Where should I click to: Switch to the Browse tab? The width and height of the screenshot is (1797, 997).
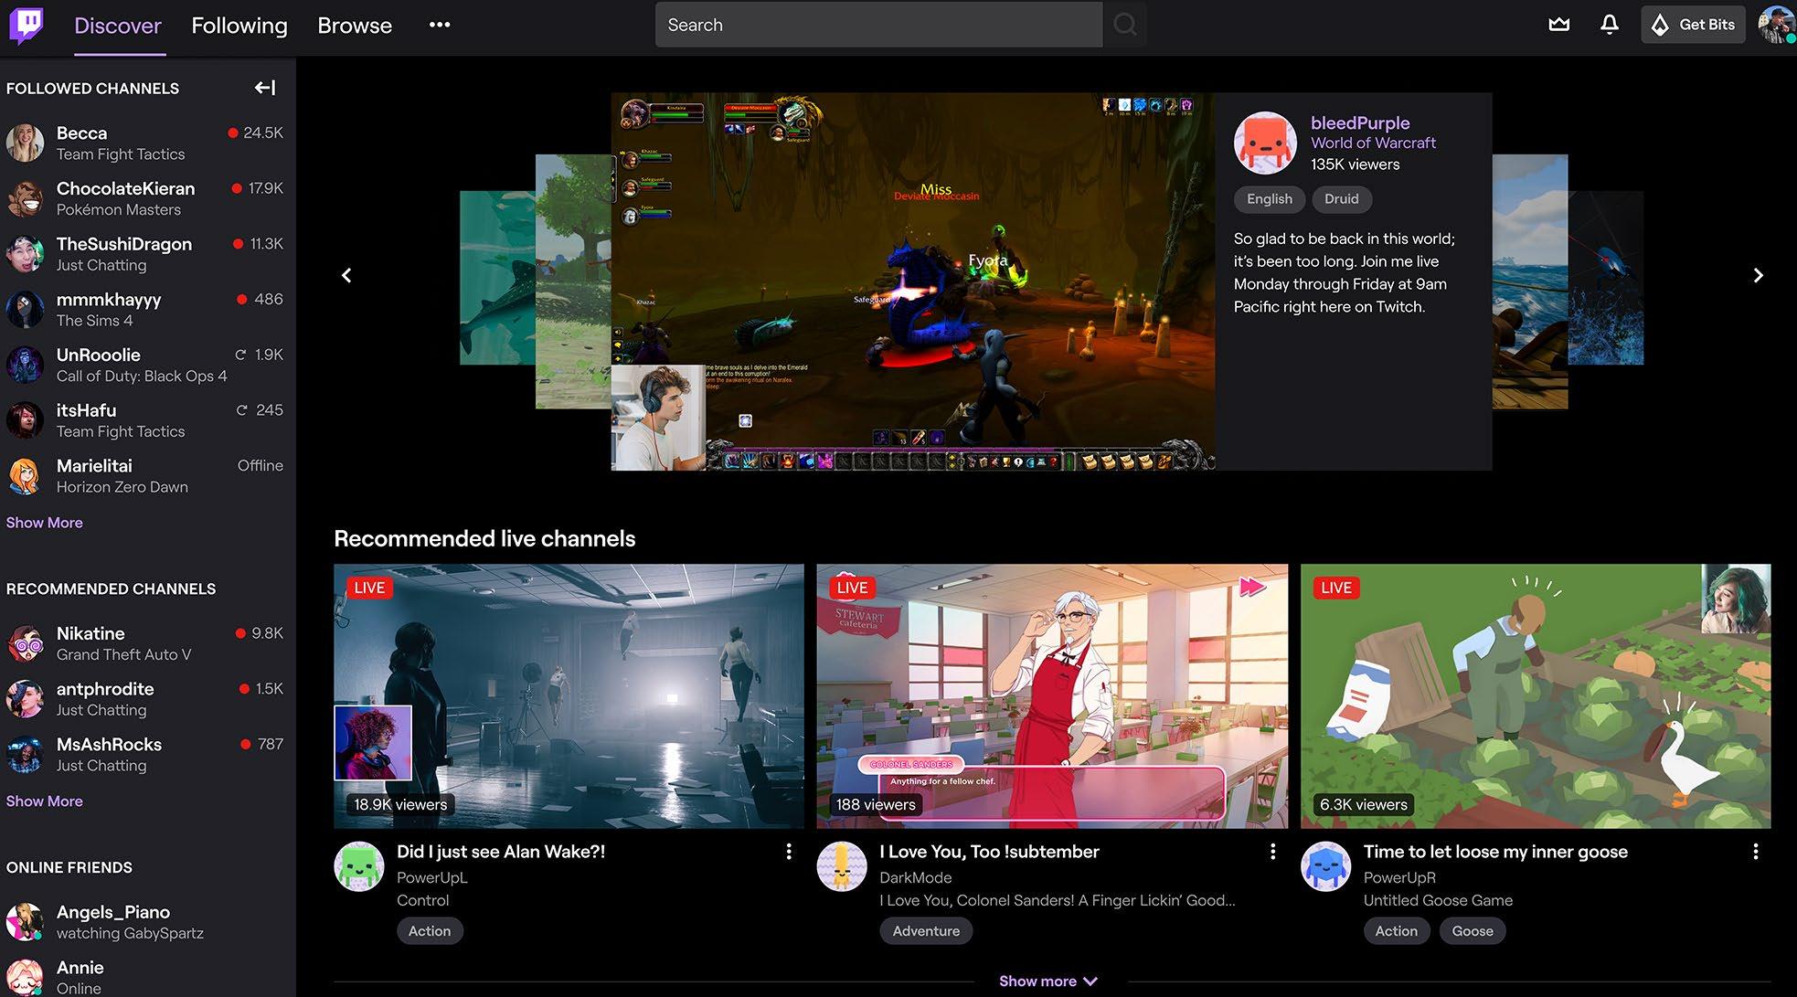[x=355, y=26]
